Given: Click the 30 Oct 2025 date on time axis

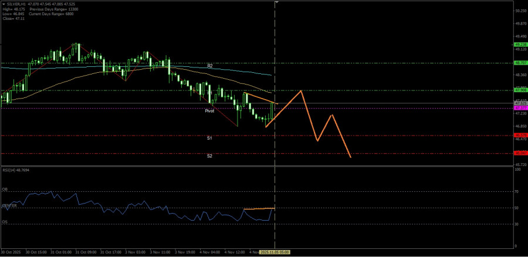Looking at the screenshot, I should [12, 252].
